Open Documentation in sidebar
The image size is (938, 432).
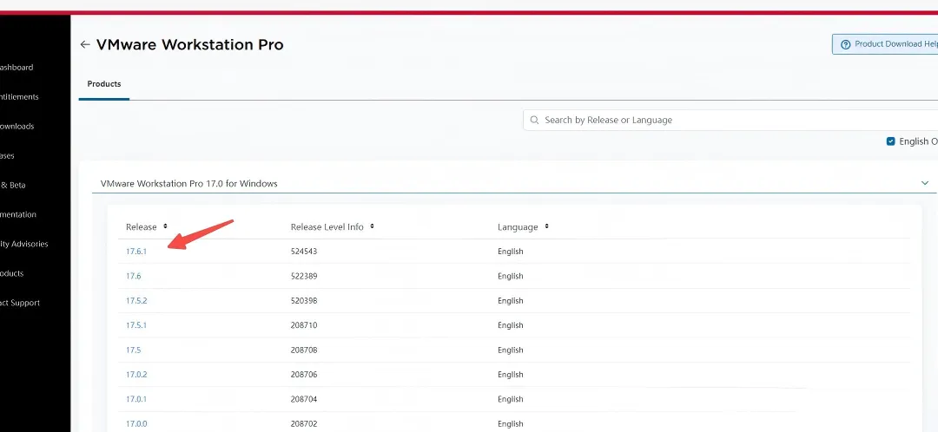pyautogui.click(x=18, y=214)
